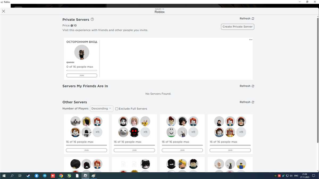Click the red tray icon next to NVIDIA
Image resolution: width=319 pixels, height=179 pixels.
[x=279, y=176]
